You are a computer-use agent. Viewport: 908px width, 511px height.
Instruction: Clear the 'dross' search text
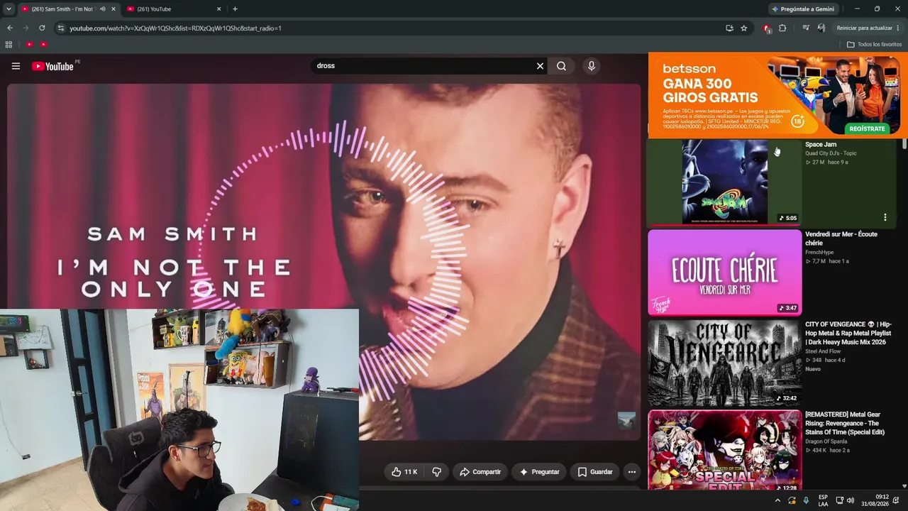tap(540, 66)
